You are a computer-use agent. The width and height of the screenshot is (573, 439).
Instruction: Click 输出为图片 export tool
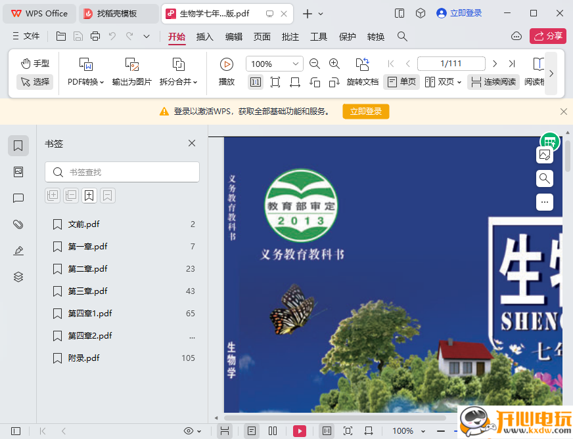coord(132,72)
